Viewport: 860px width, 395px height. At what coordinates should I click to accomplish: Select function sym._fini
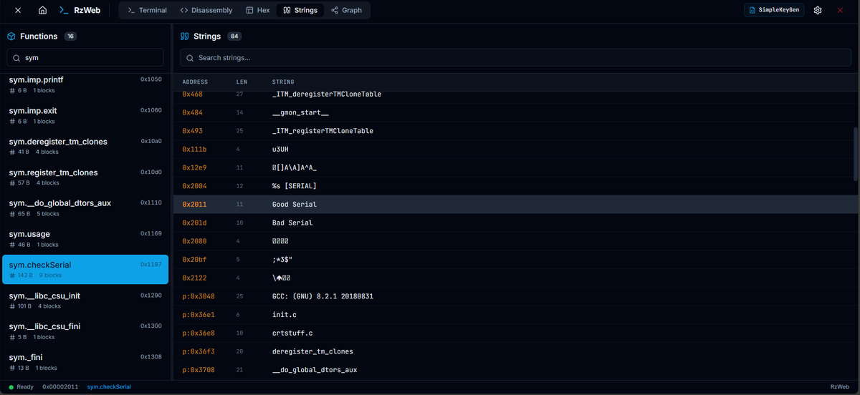point(85,361)
